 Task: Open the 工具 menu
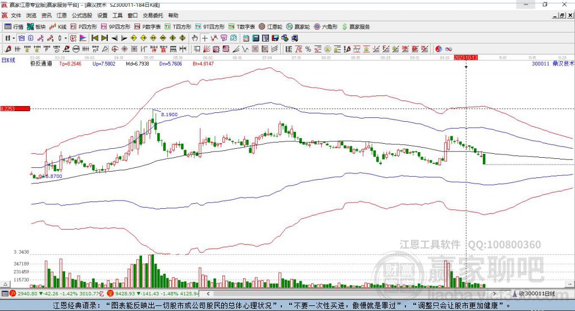117,15
